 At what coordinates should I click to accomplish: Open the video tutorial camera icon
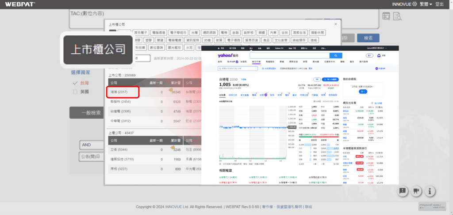[x=416, y=191]
